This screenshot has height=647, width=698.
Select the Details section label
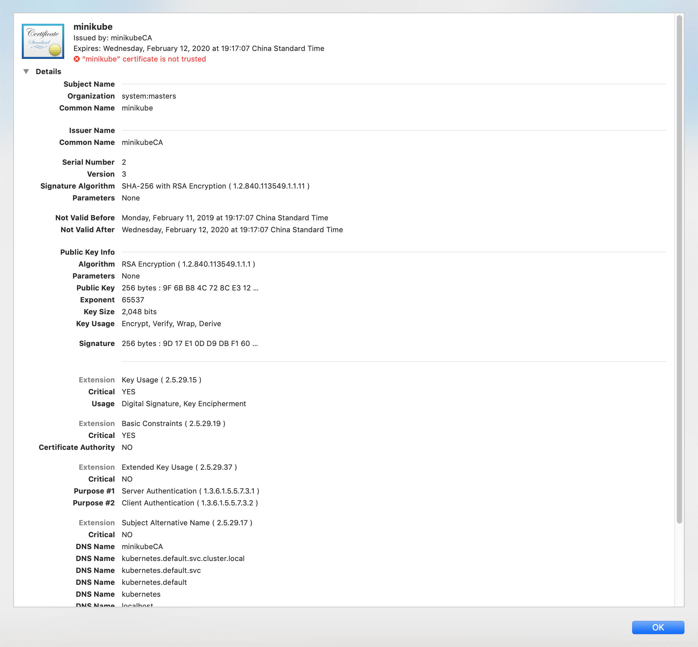(x=48, y=72)
